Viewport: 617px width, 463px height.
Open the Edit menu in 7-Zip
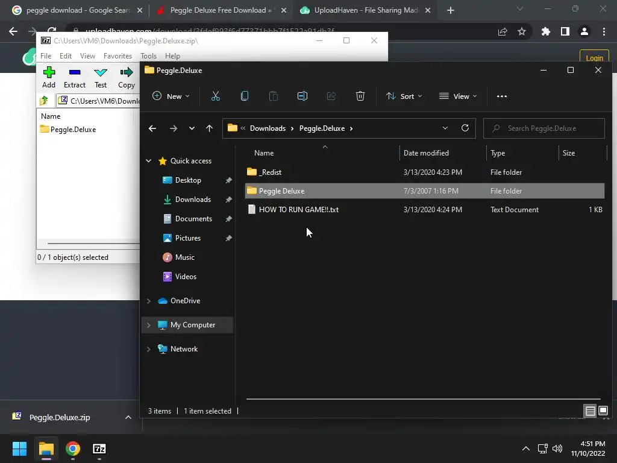pos(65,56)
